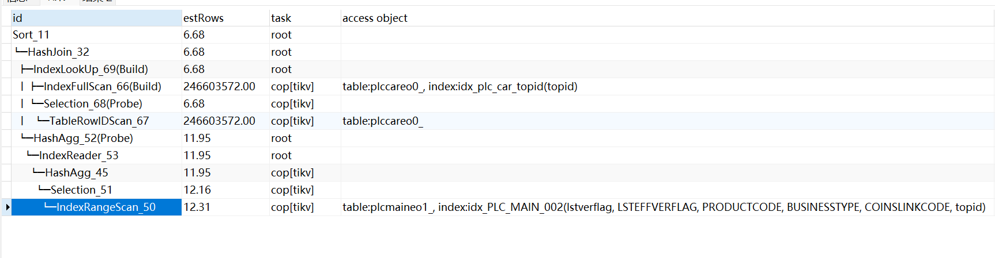This screenshot has width=995, height=258.
Task: Select the access object column header
Action: point(375,18)
